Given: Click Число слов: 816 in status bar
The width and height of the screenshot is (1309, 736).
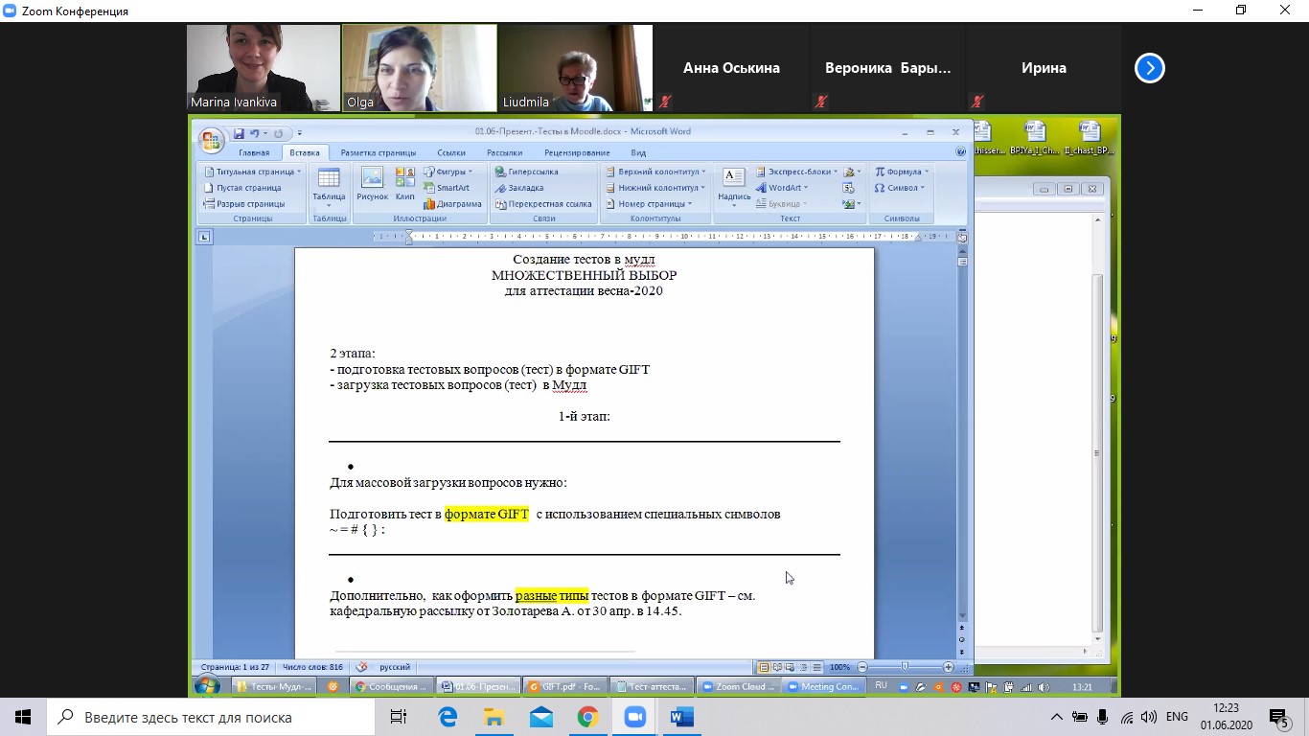Looking at the screenshot, I should pos(312,667).
